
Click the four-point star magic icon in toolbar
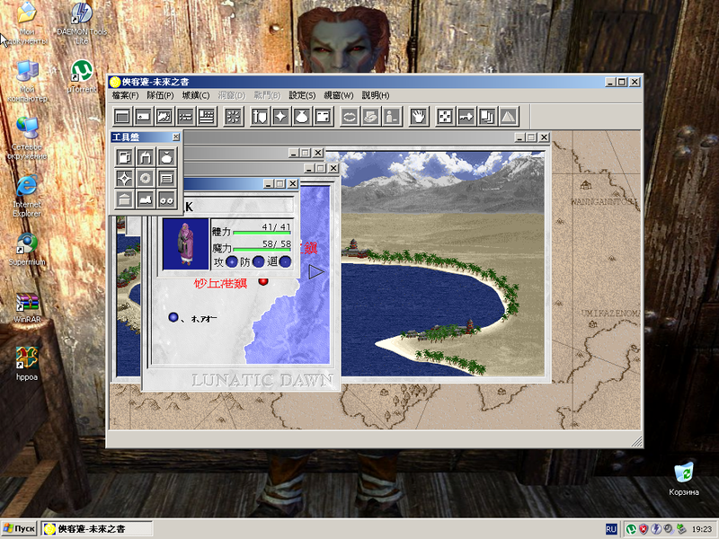click(281, 117)
